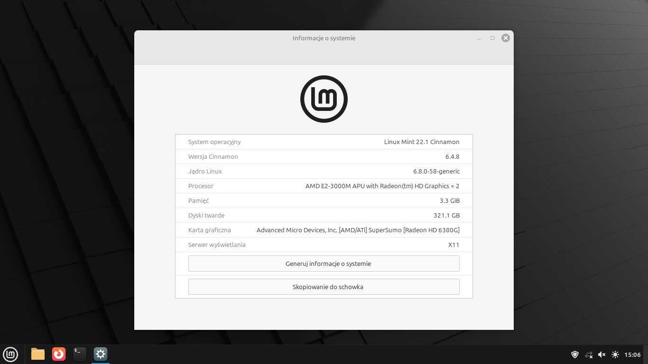
Task: Click the Pamięć label
Action: tap(198, 200)
